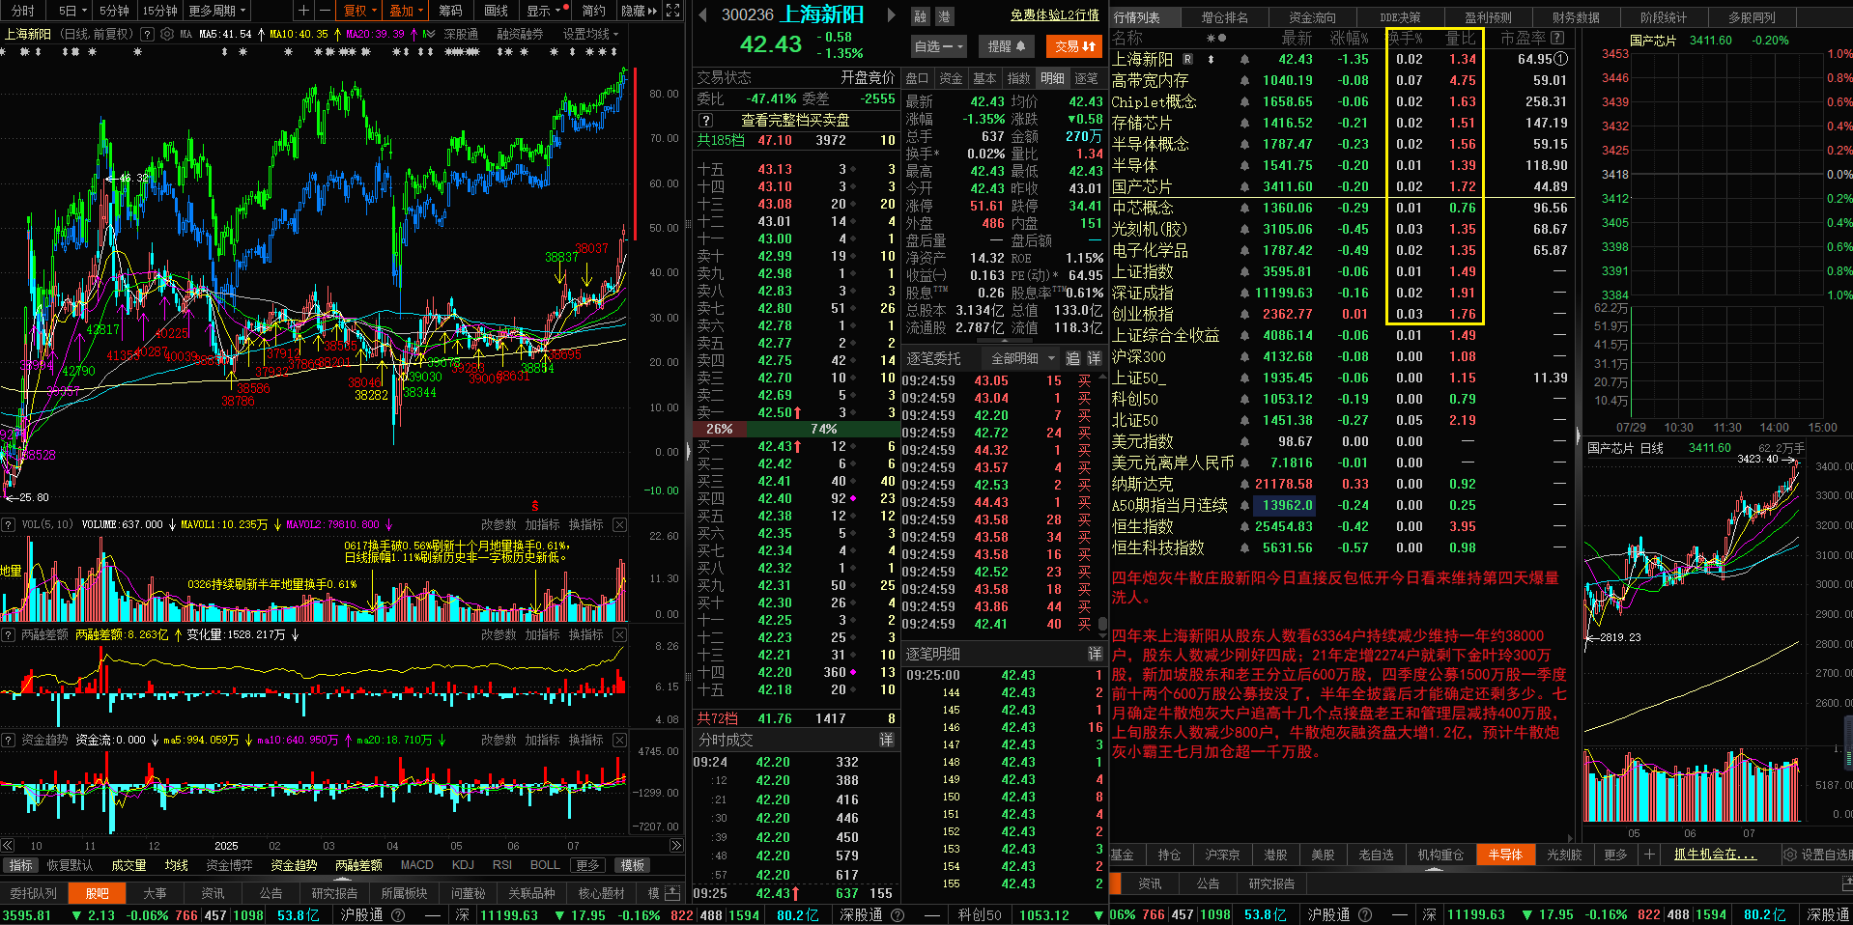The image size is (1853, 925).
Task: Zoom in the K-line chart with plus icon
Action: point(303,11)
